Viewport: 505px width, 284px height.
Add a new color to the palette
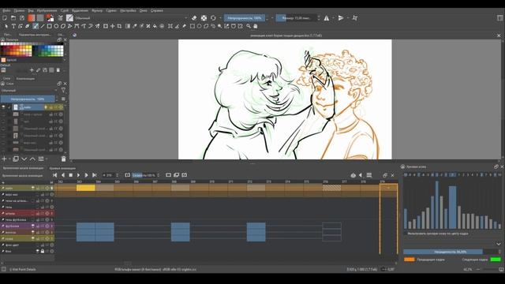tap(32, 70)
